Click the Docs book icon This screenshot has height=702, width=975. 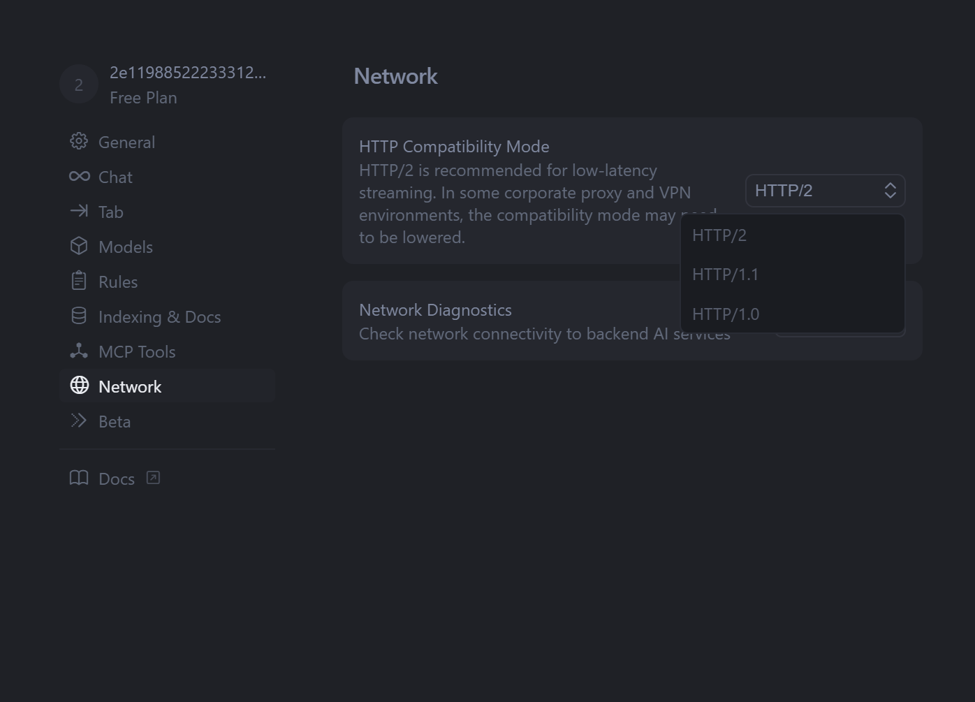pyautogui.click(x=79, y=478)
